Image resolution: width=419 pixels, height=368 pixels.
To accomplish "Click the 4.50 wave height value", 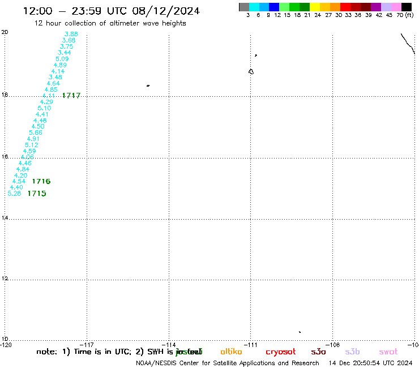I will click(x=38, y=126).
